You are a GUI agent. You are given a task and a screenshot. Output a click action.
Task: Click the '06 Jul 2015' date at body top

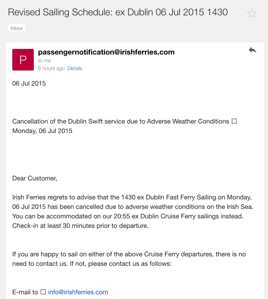(x=29, y=83)
